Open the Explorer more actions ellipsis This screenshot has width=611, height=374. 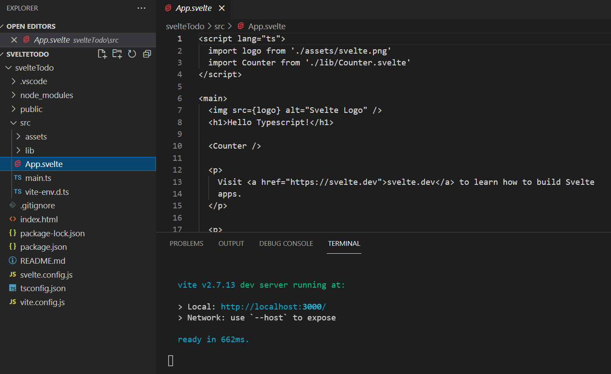142,8
